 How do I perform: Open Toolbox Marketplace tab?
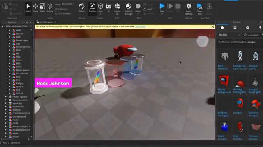tap(222, 28)
